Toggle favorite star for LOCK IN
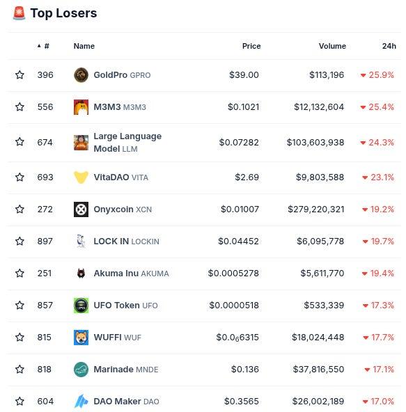The height and width of the screenshot is (412, 406). click(19, 241)
